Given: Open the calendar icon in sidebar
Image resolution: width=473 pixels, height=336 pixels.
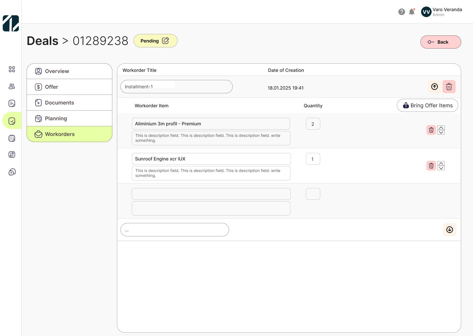Looking at the screenshot, I should pos(12,138).
